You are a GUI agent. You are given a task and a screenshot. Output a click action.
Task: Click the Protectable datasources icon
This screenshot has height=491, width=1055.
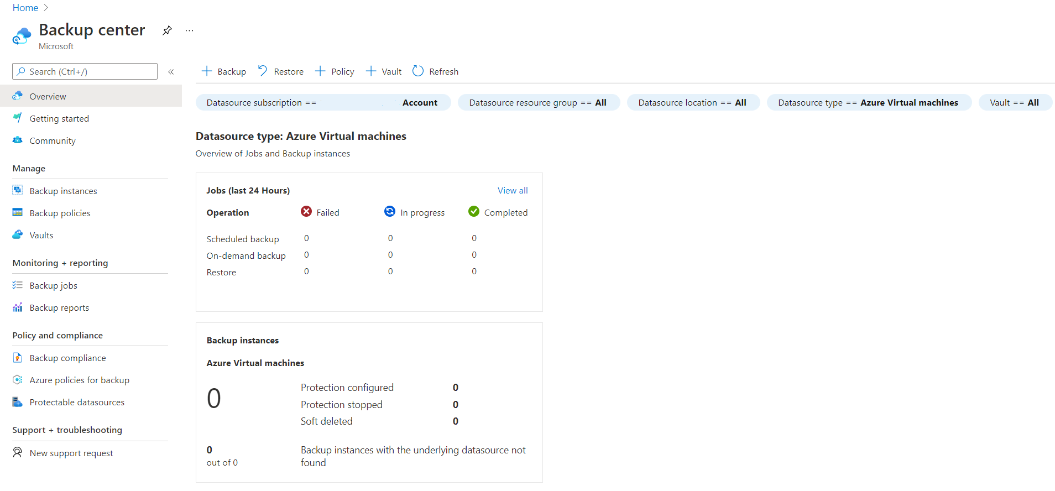point(18,401)
